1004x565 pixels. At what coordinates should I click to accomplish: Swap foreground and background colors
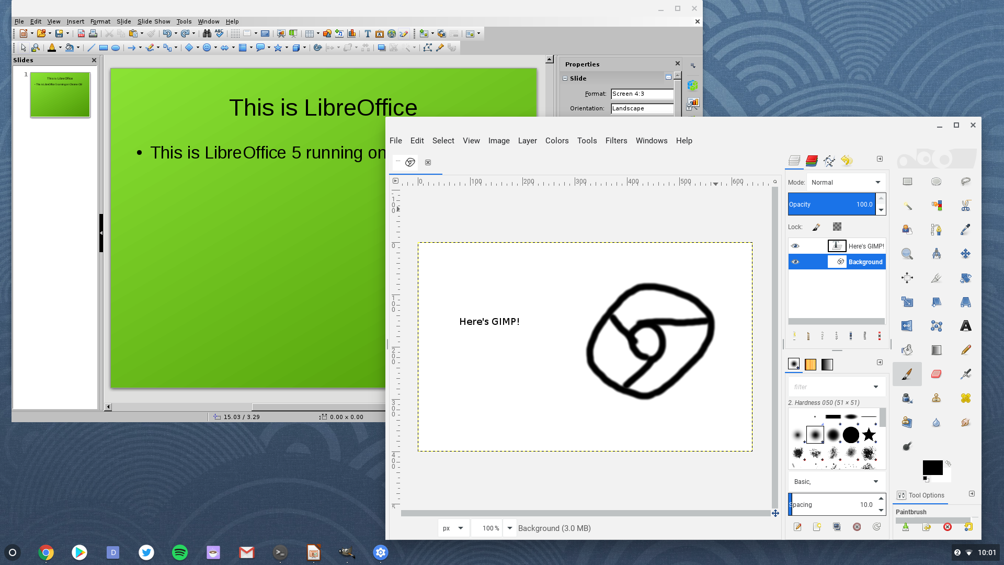coord(948,464)
